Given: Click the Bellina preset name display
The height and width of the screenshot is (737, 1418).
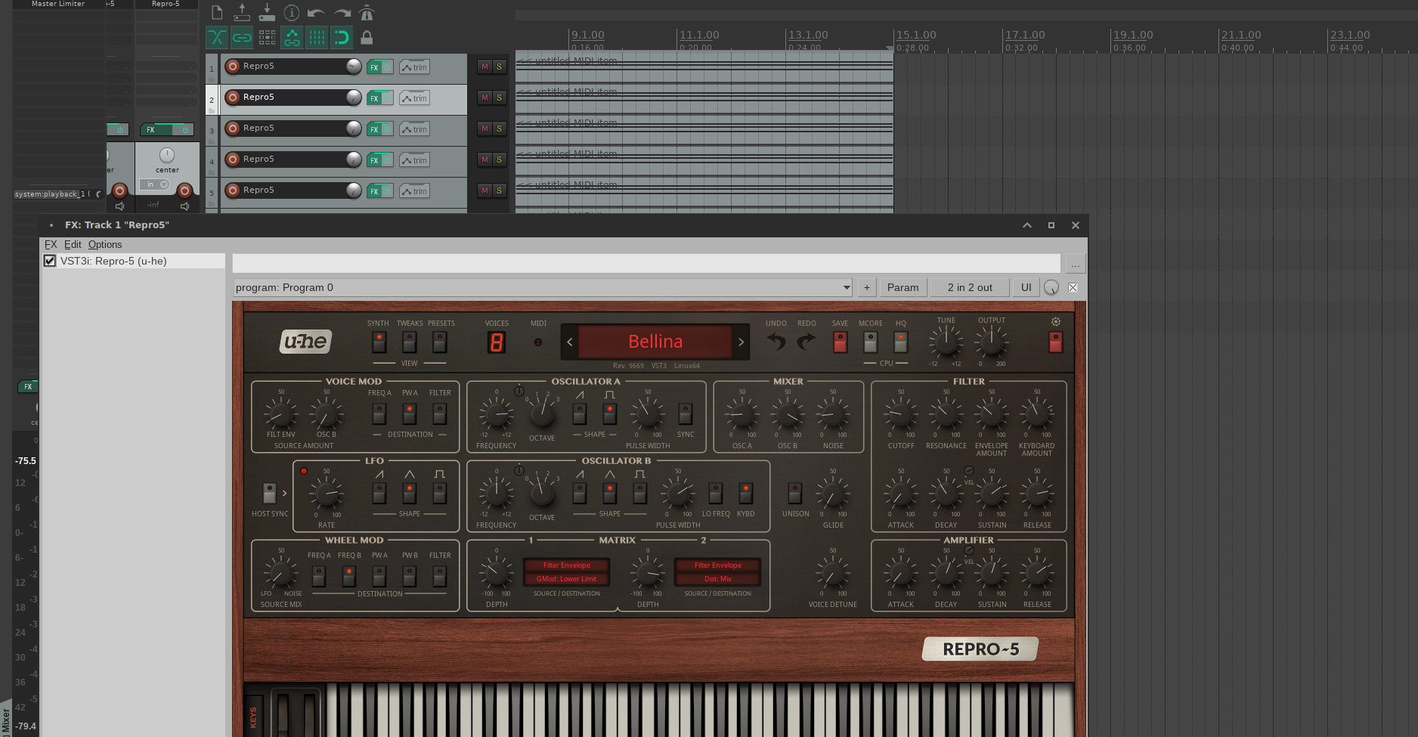Looking at the screenshot, I should pos(655,342).
